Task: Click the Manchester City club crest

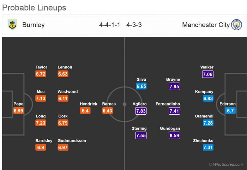Action: [236, 25]
